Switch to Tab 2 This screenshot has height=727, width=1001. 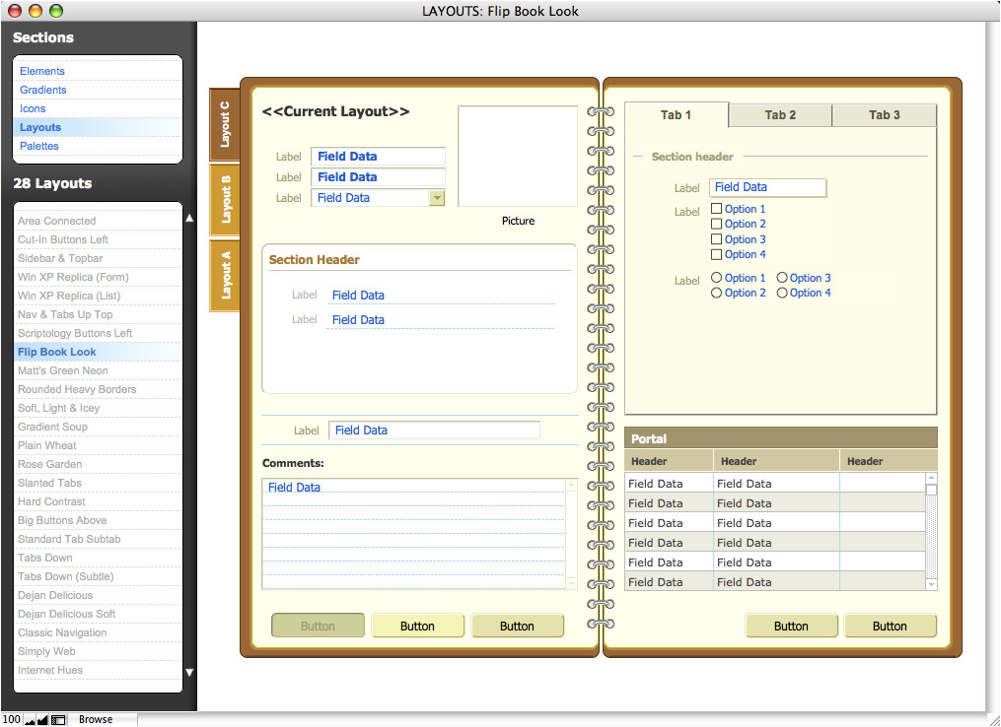click(x=780, y=115)
